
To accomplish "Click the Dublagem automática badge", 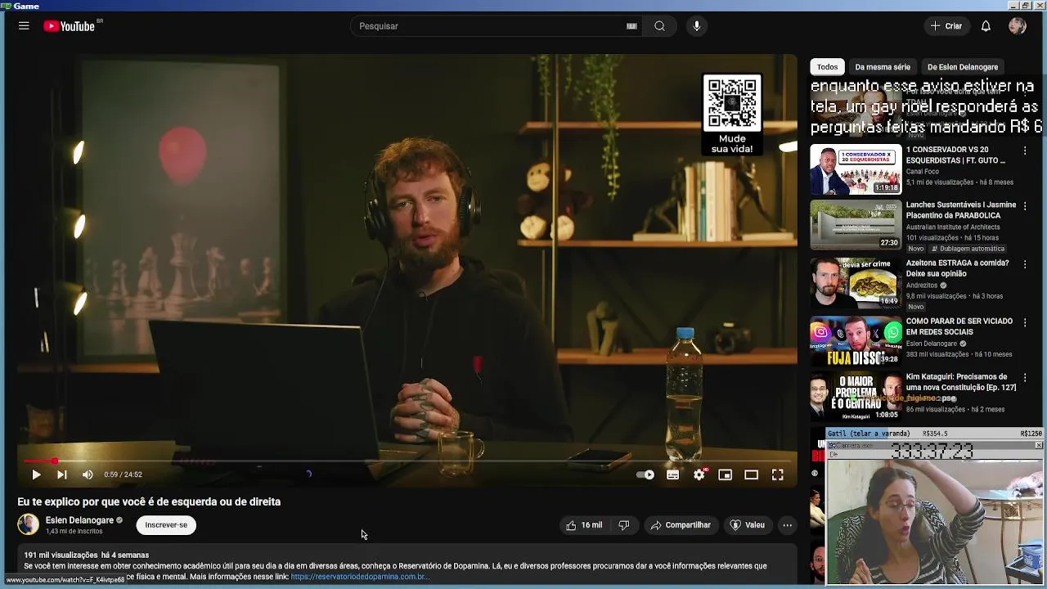I will (x=967, y=249).
